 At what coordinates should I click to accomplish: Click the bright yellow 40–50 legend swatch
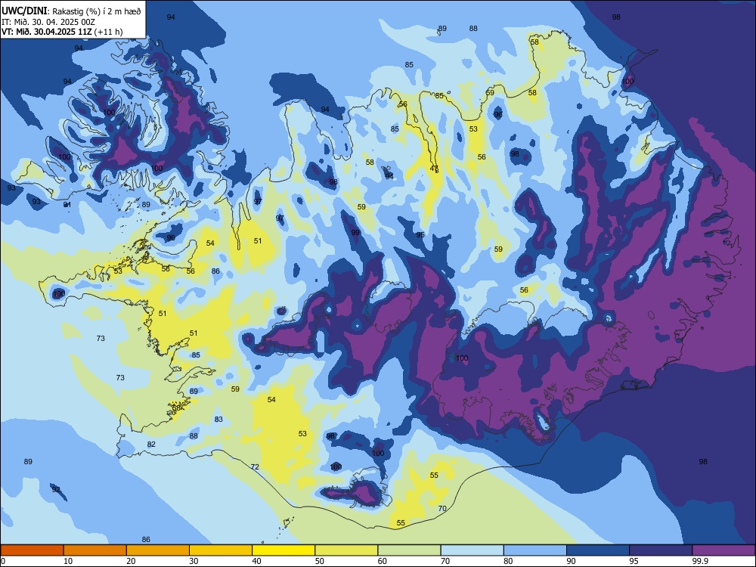283,550
